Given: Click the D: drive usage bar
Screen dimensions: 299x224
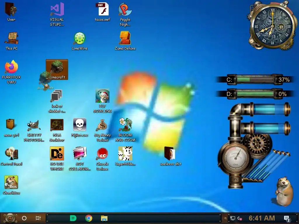Looking at the screenshot, I should pos(255,94).
